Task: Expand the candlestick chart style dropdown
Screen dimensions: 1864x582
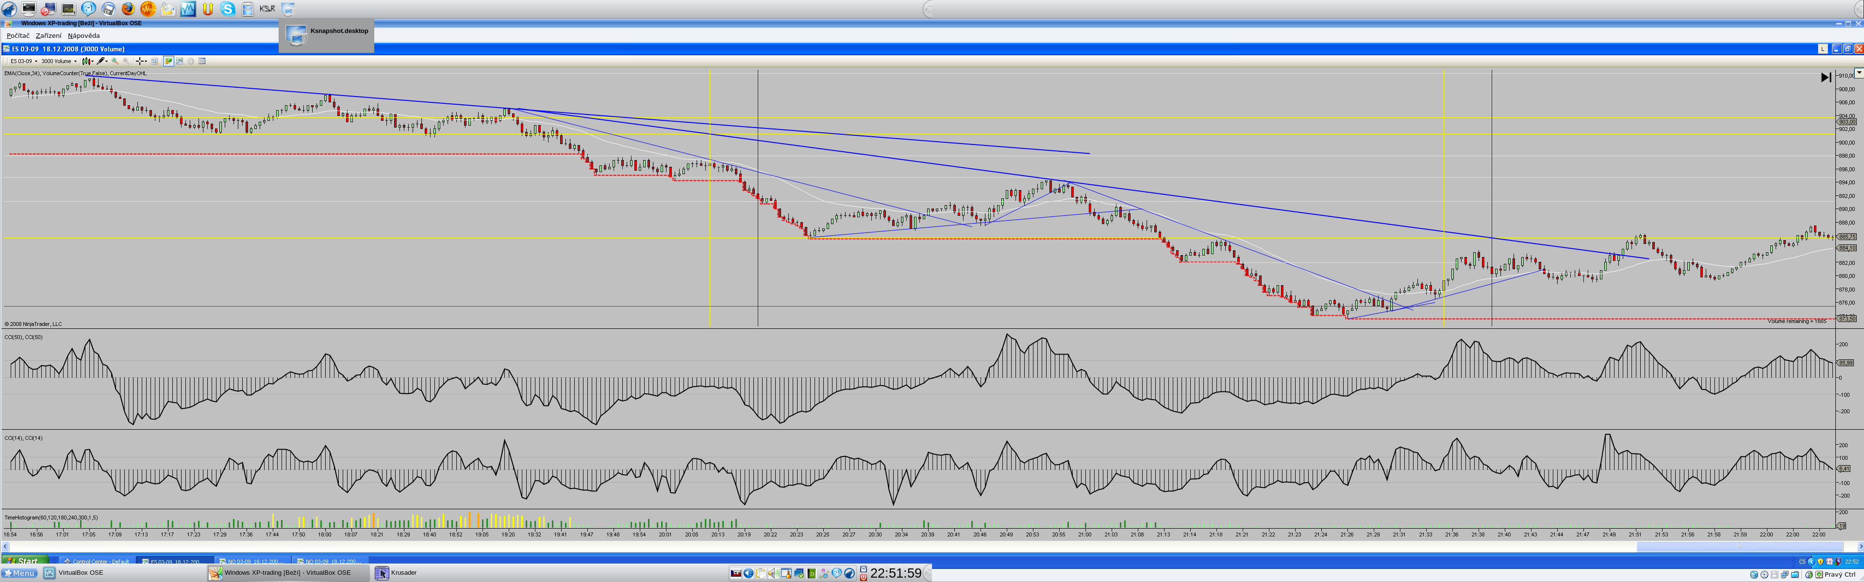Action: pyautogui.click(x=93, y=62)
